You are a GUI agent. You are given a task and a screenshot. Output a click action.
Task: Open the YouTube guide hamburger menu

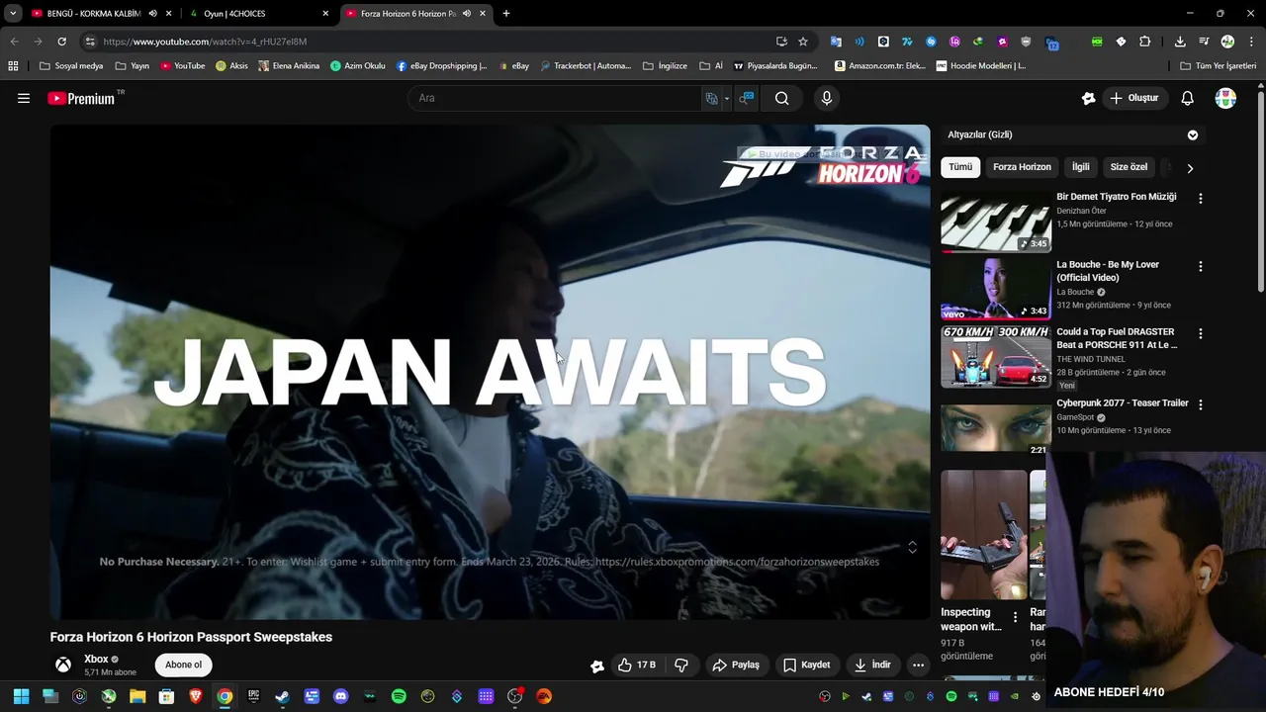(24, 98)
